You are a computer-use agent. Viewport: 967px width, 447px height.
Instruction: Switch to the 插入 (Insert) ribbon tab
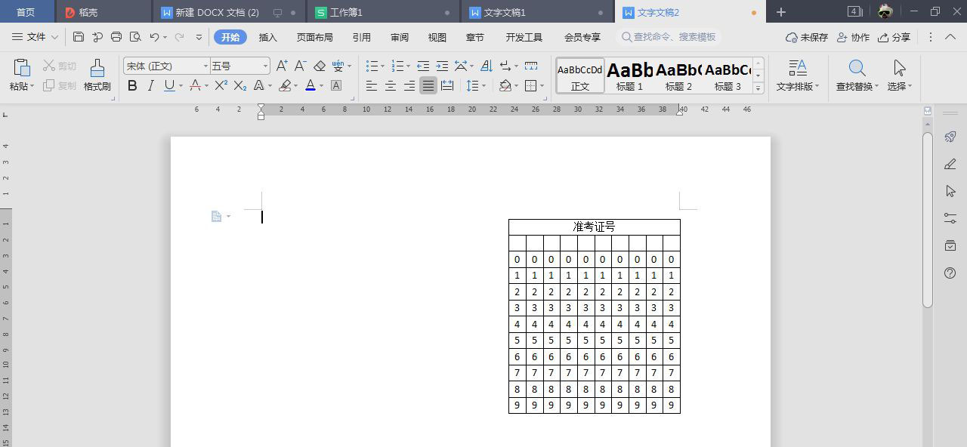pos(268,37)
